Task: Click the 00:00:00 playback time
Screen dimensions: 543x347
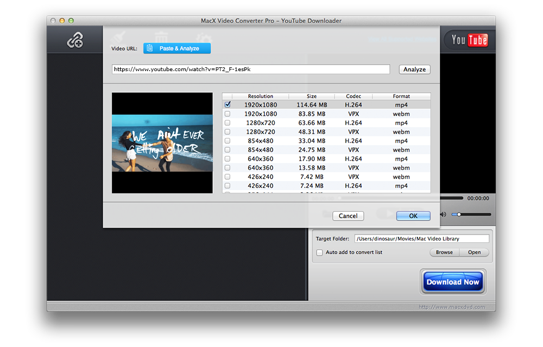Action: point(478,198)
